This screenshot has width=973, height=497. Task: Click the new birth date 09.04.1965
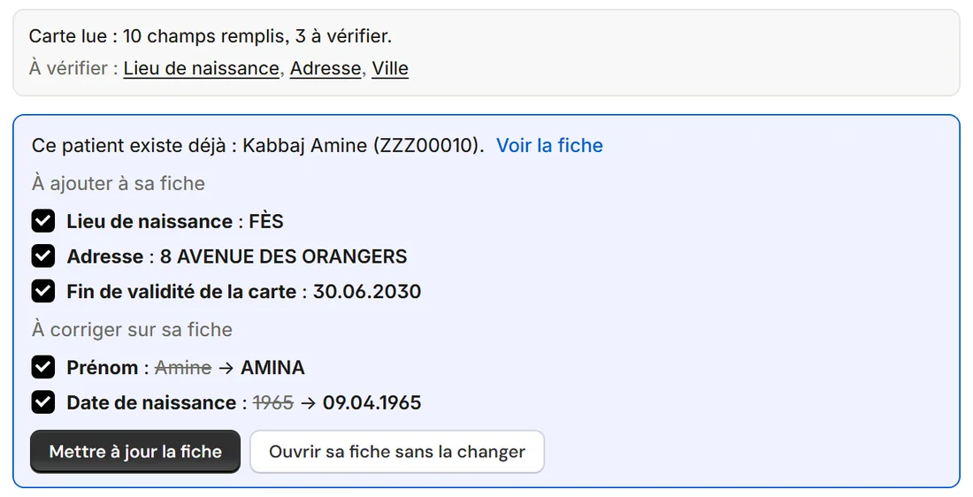pos(372,402)
